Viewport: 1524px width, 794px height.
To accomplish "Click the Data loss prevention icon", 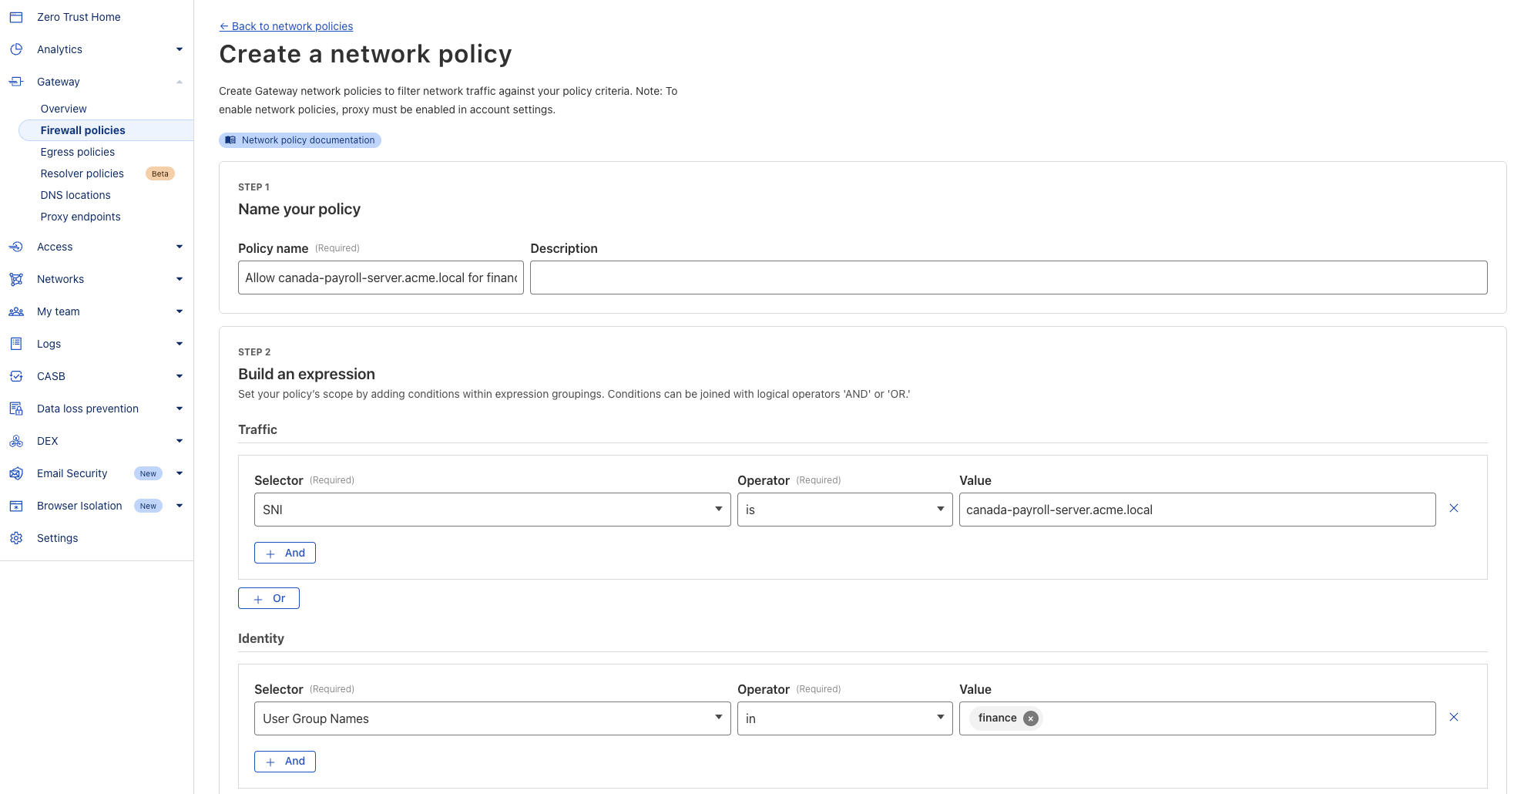I will click(16, 409).
